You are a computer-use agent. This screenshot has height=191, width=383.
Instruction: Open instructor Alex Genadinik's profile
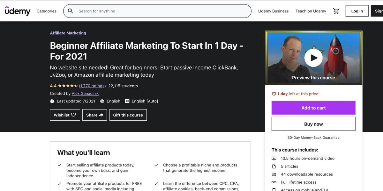tap(85, 94)
